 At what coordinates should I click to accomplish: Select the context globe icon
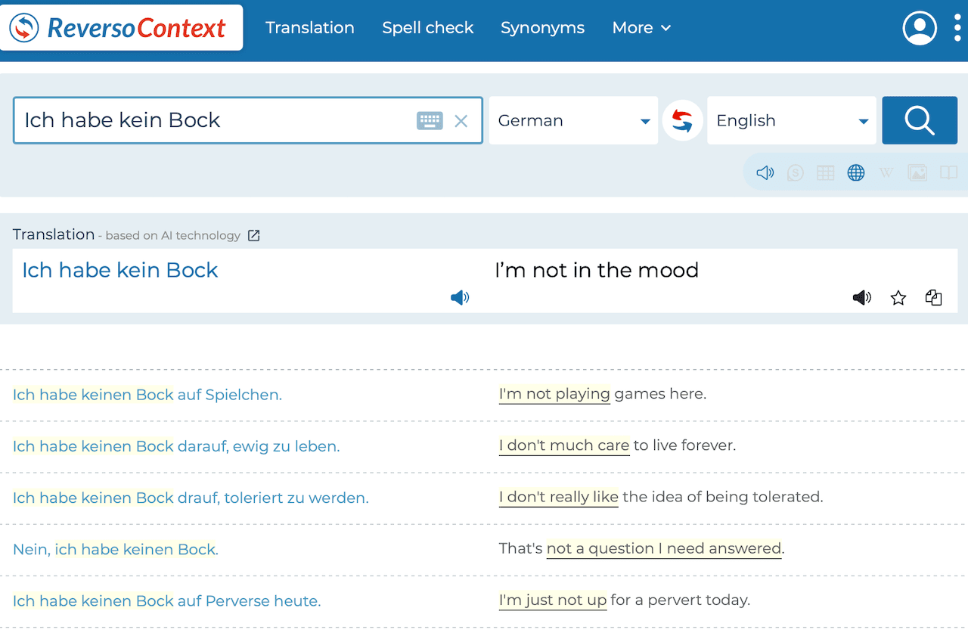855,172
